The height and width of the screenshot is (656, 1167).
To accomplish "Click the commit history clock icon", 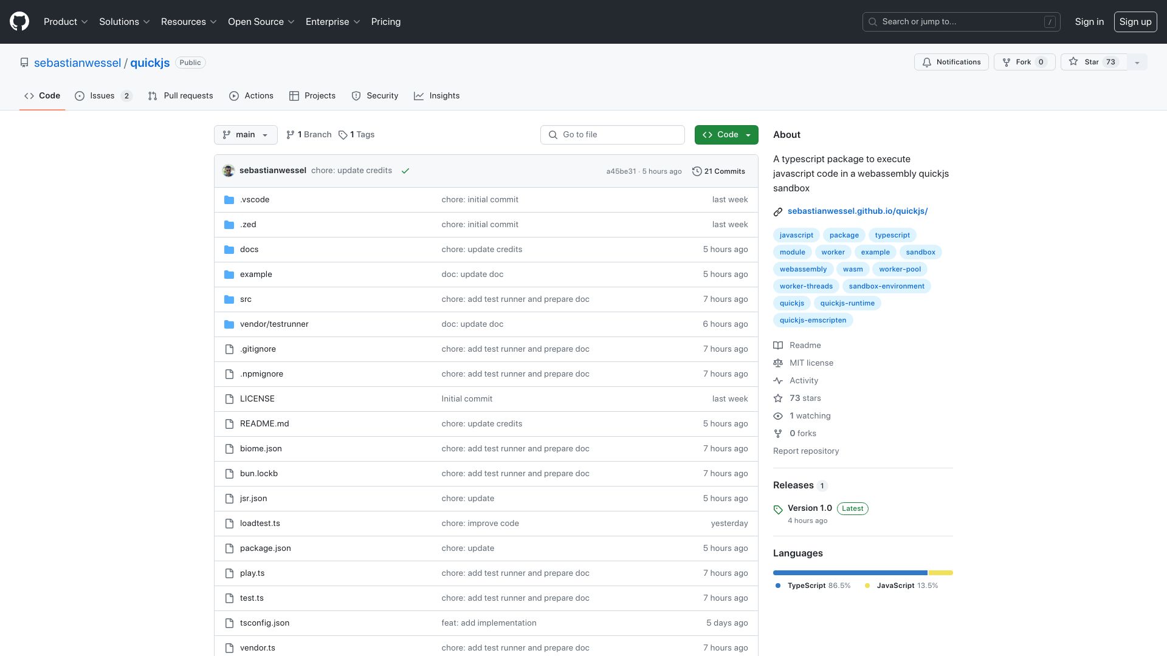I will click(x=697, y=171).
